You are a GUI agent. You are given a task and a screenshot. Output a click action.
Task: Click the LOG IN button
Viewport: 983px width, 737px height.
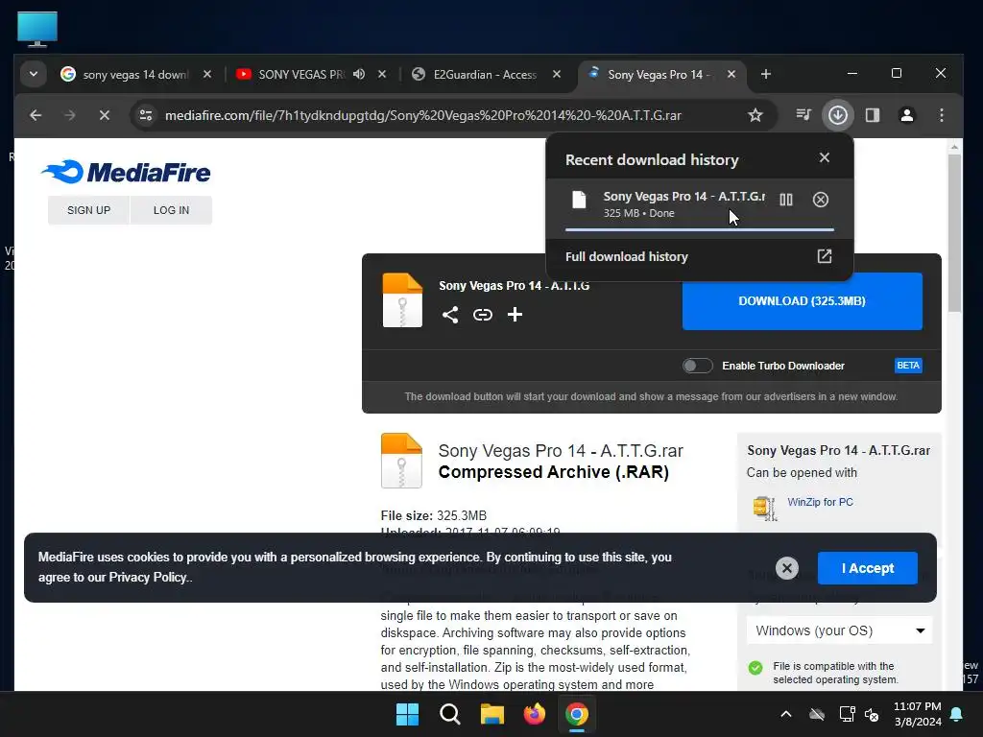[171, 210]
